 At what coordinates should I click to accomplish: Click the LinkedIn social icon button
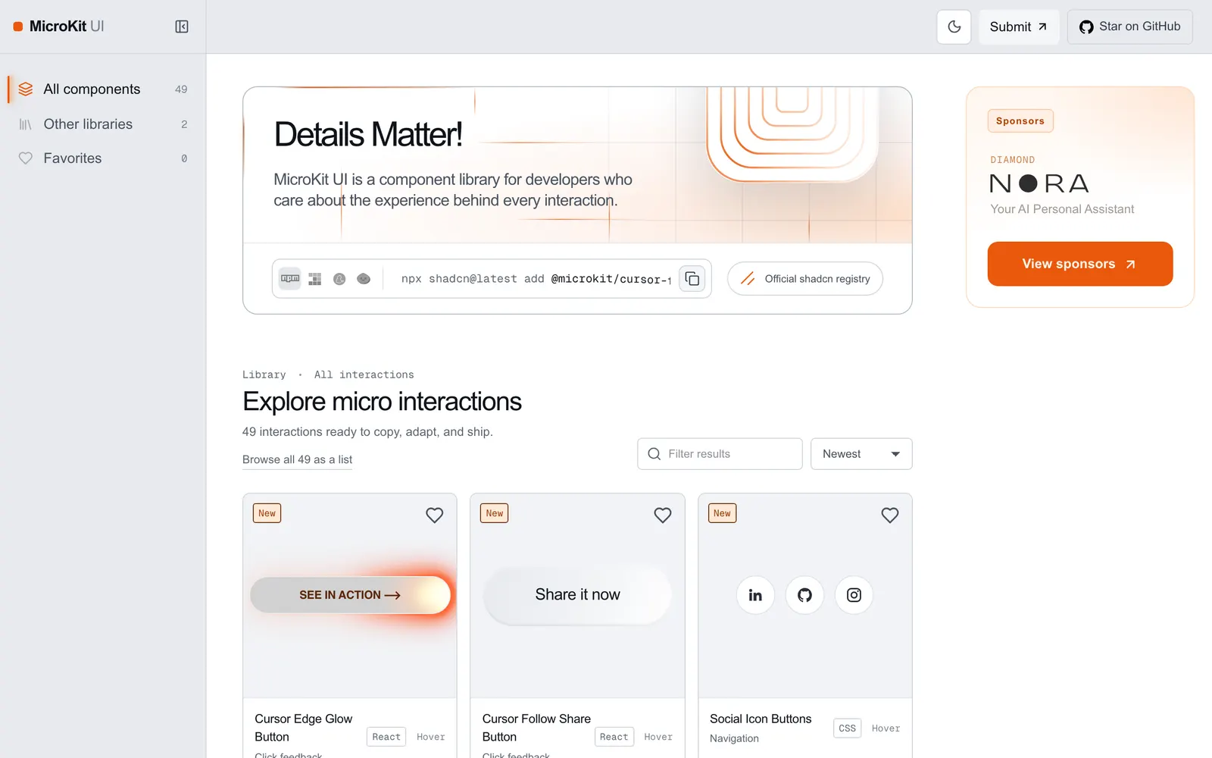click(755, 595)
